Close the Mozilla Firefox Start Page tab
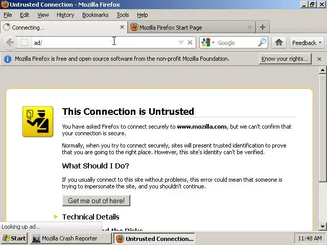 coord(249,27)
